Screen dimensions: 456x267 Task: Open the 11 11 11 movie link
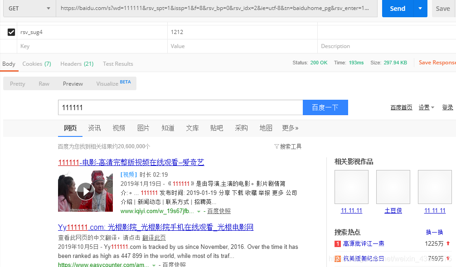coord(435,211)
